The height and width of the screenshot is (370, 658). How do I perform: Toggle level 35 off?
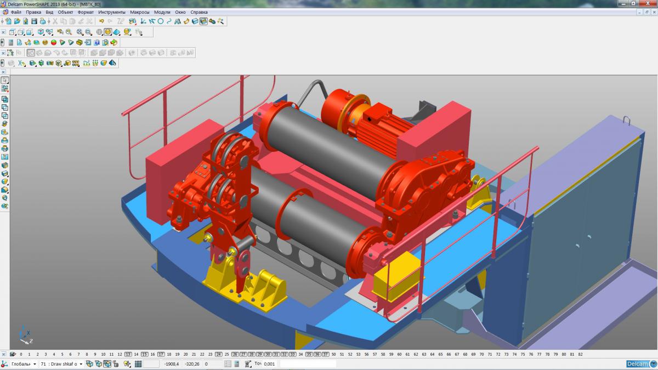click(x=309, y=355)
